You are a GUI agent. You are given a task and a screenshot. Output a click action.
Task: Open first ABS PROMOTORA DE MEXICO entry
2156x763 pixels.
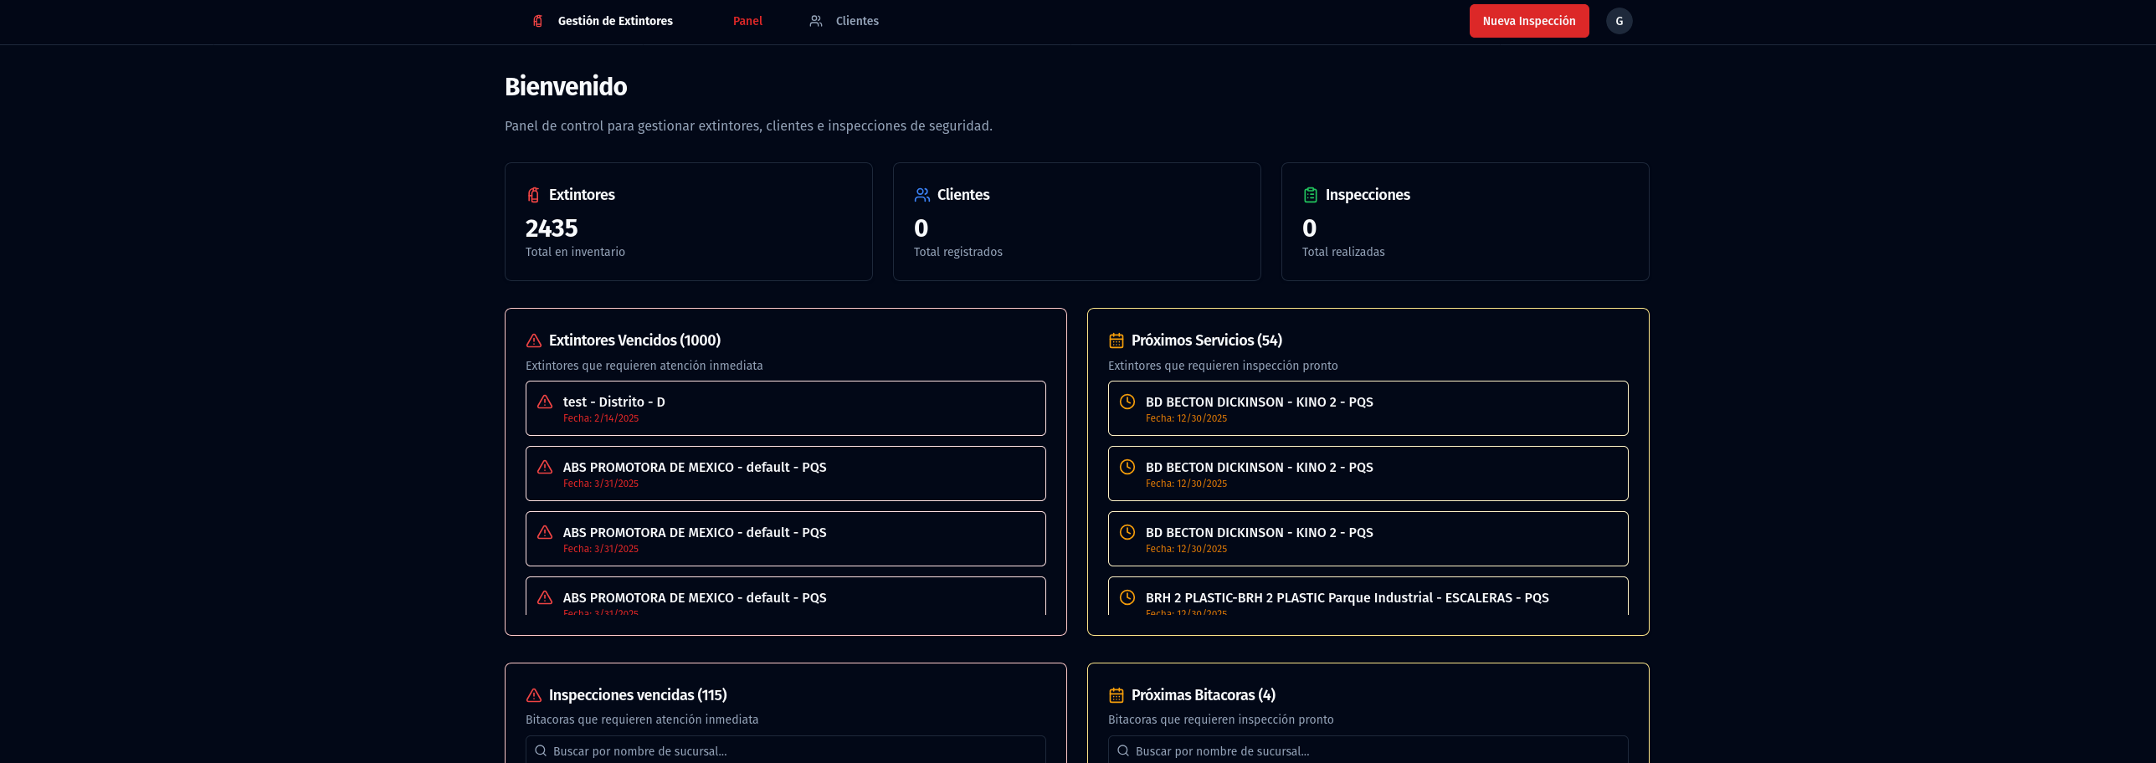tap(785, 474)
